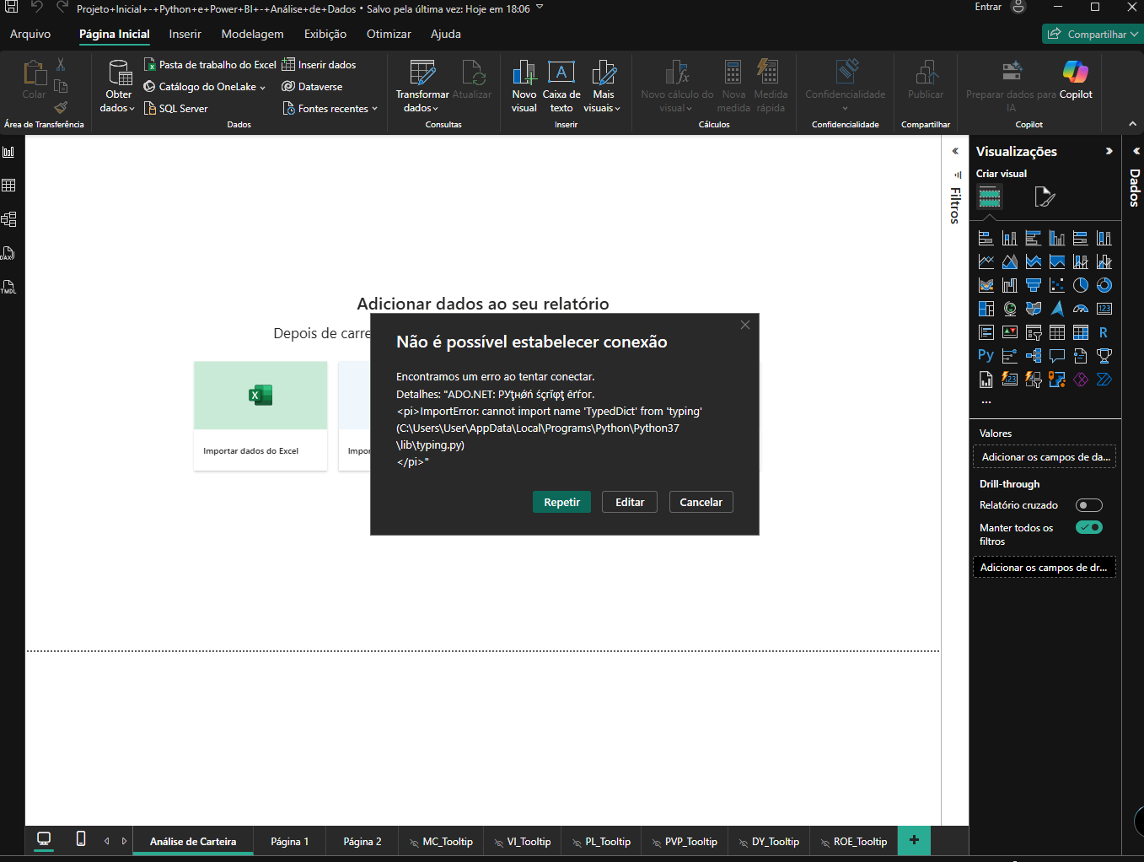Switch to mobile layout view
This screenshot has height=862, width=1144.
pyautogui.click(x=81, y=839)
